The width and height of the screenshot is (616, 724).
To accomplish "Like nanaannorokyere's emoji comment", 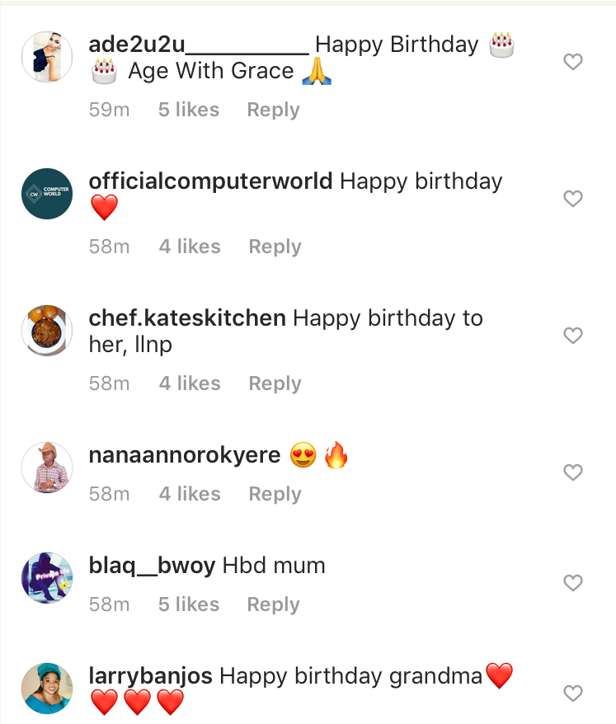I will point(572,472).
